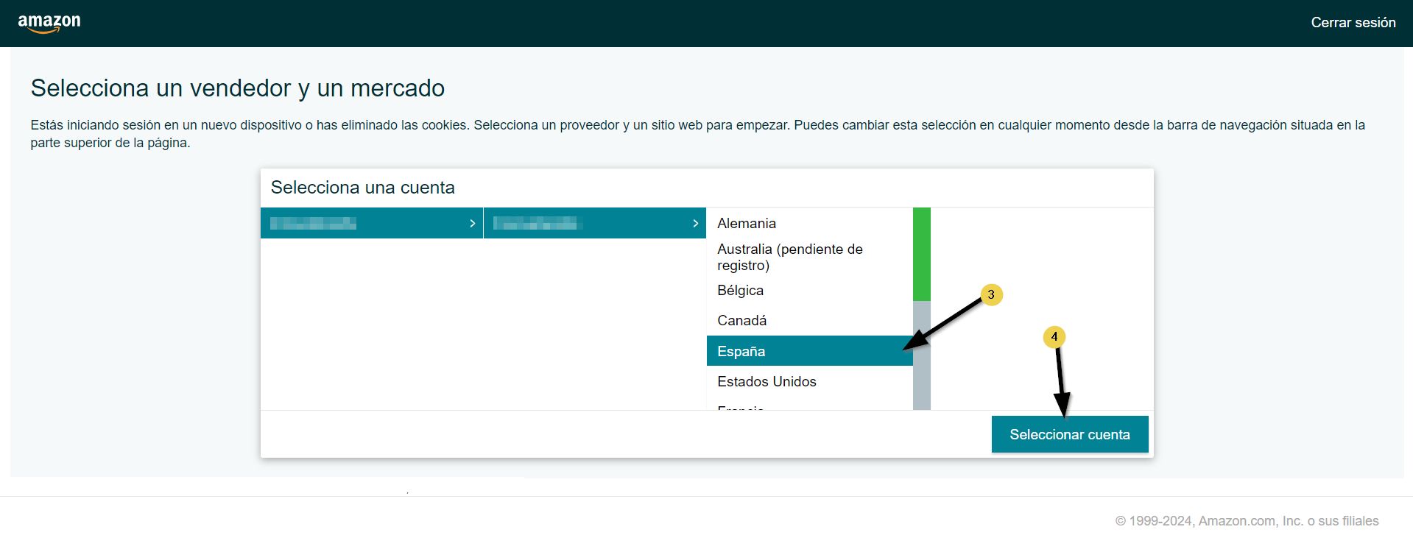Click the Selecciona una cuenta panel title
The height and width of the screenshot is (549, 1413).
click(362, 188)
